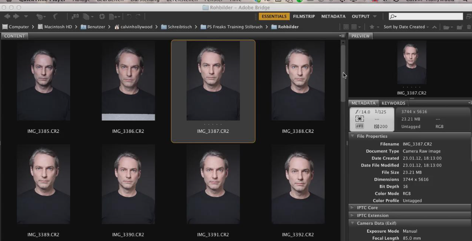
Task: Click Get Photos from Camera icon
Action: point(75,17)
